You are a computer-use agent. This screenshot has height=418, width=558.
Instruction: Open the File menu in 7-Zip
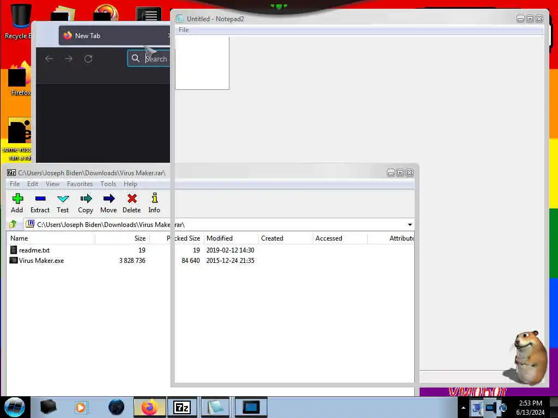pyautogui.click(x=15, y=184)
